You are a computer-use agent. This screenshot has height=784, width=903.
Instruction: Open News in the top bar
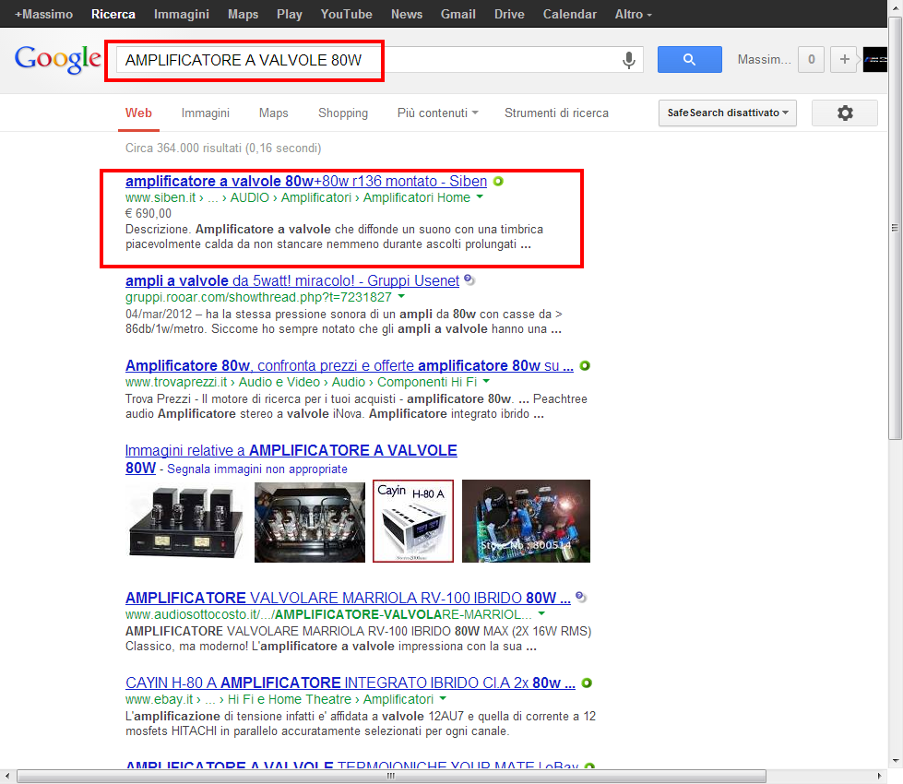(x=407, y=14)
